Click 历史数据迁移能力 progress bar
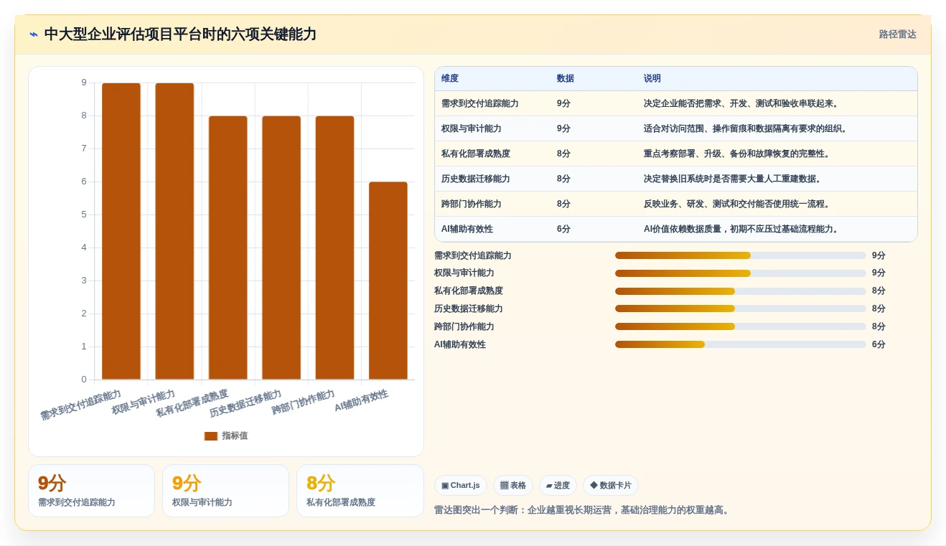 pos(741,309)
